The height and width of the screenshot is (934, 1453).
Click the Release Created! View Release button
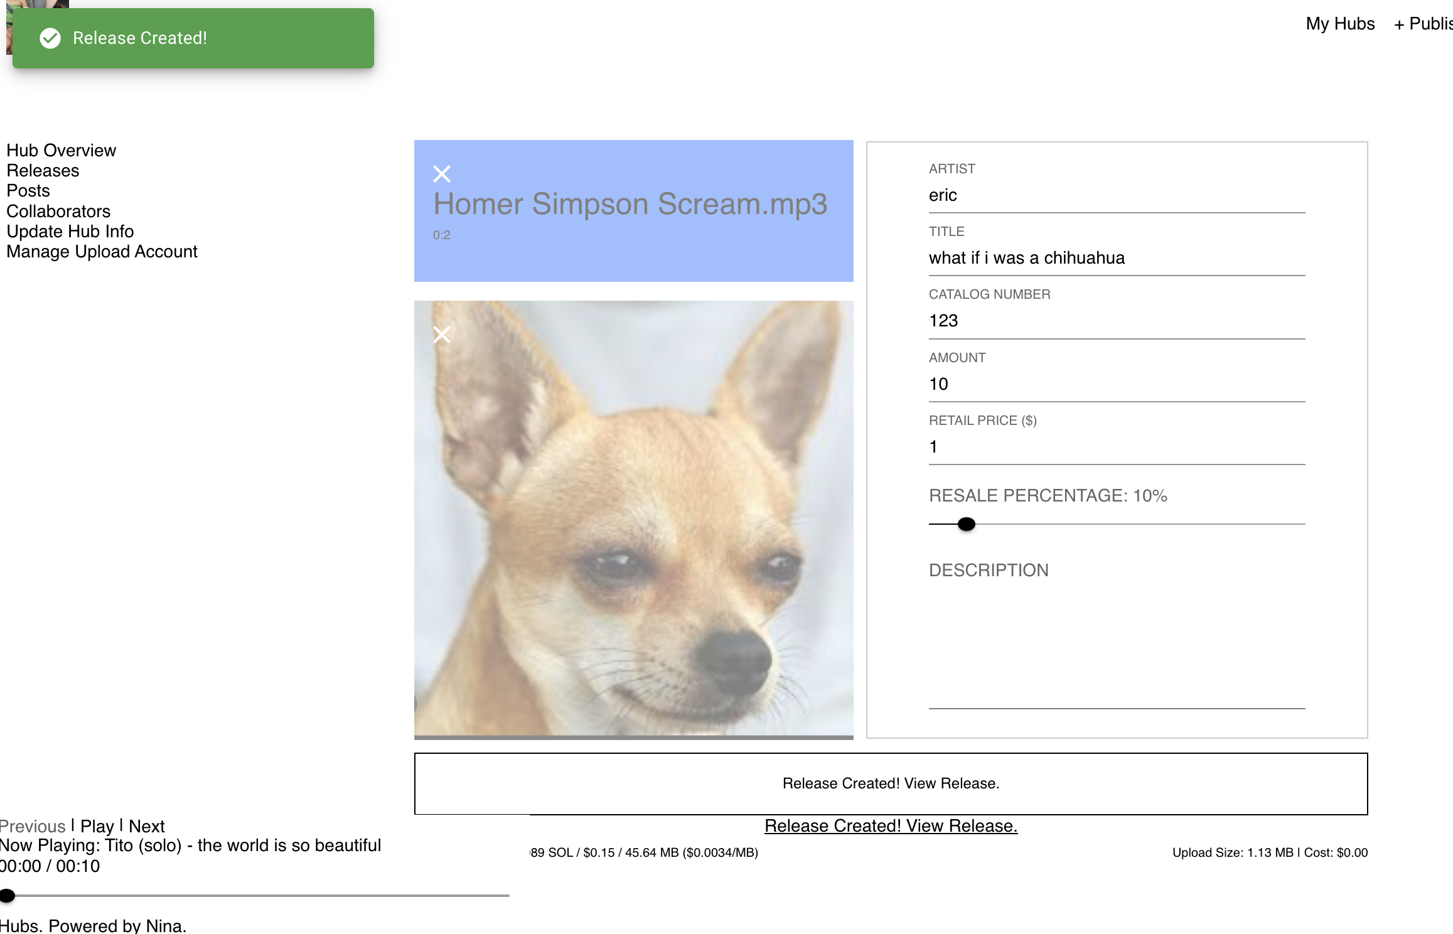pos(890,783)
